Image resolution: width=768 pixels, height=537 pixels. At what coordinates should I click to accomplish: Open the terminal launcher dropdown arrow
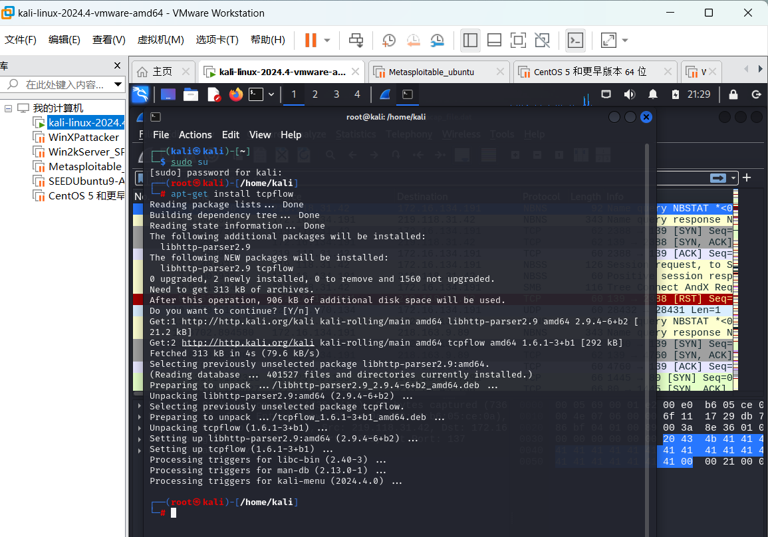tap(271, 94)
